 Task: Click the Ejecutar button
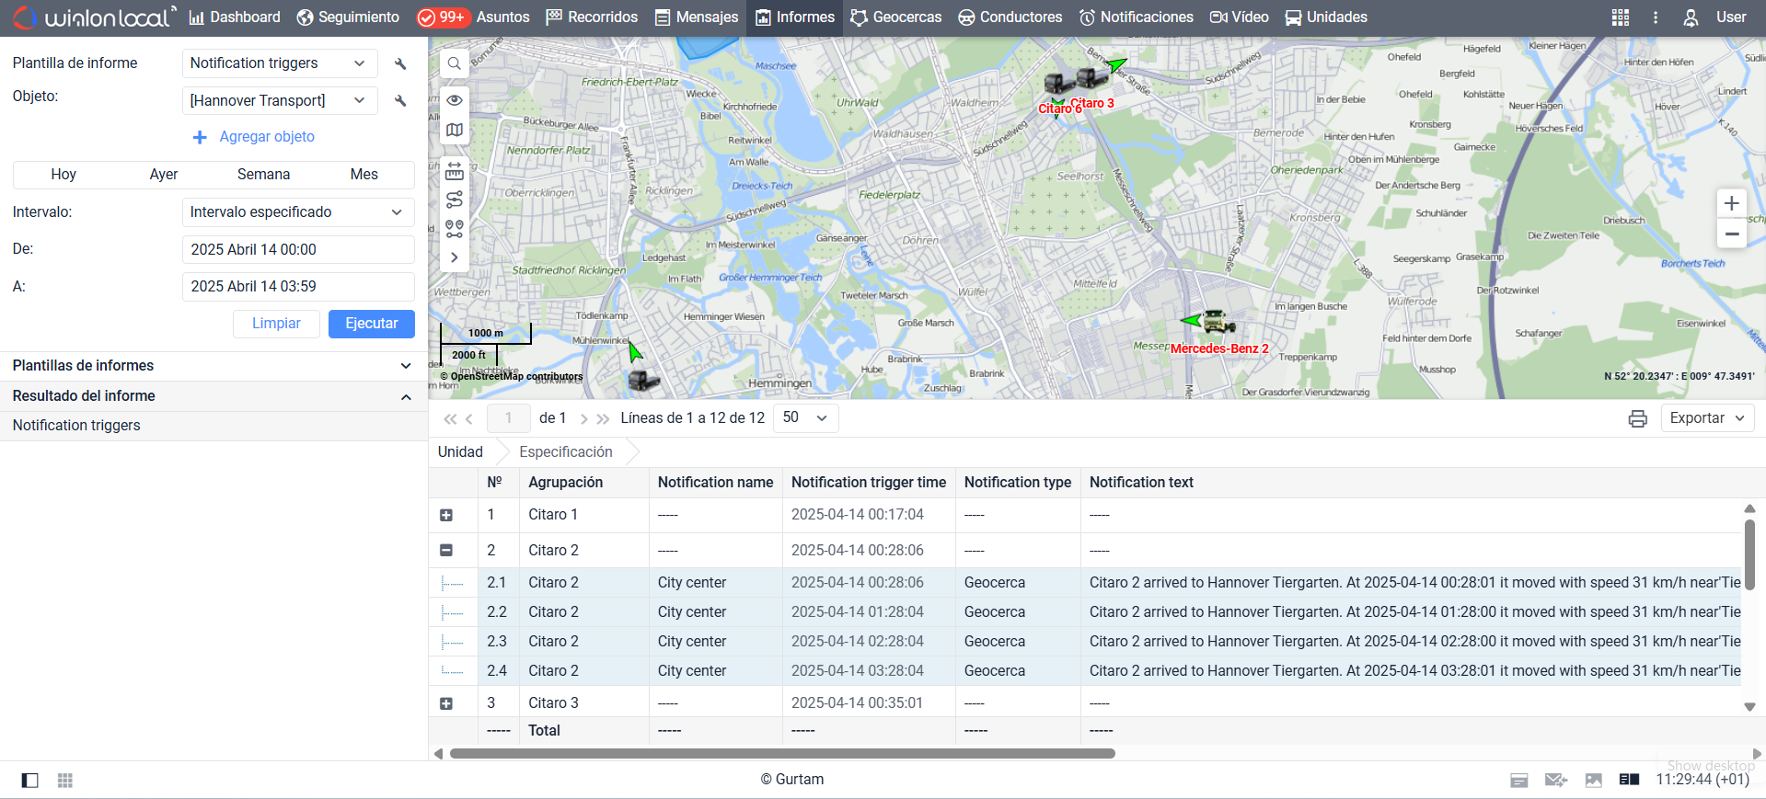click(371, 324)
